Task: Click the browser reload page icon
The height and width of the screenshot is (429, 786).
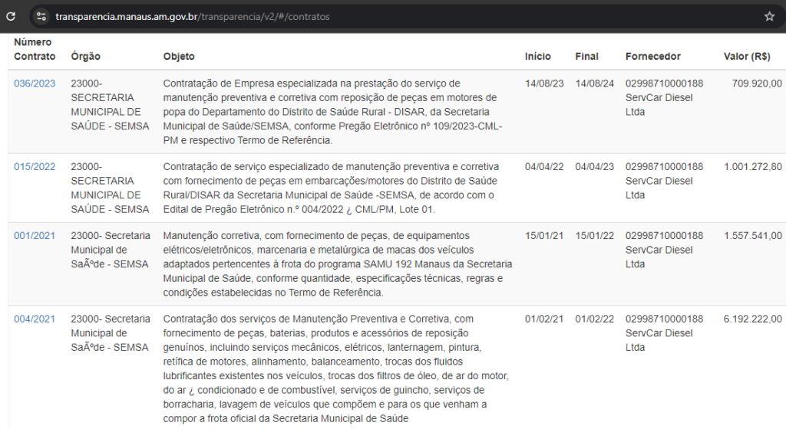Action: click(11, 16)
